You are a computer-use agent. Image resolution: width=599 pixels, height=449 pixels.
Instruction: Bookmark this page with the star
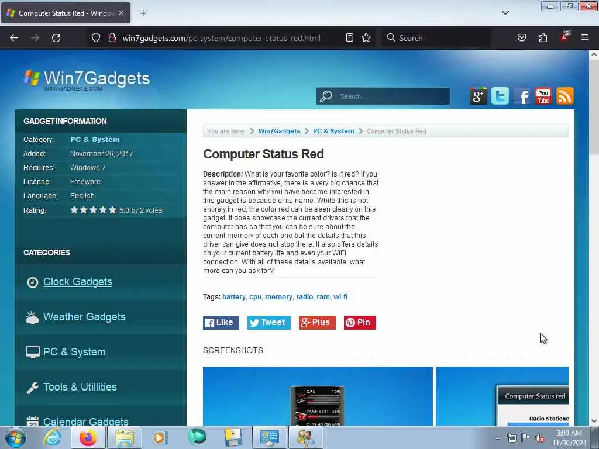tap(366, 37)
